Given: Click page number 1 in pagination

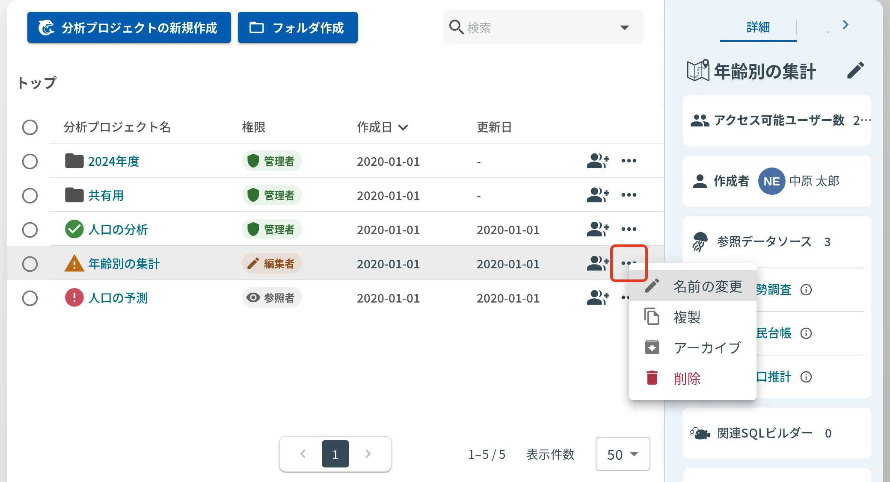Looking at the screenshot, I should click(x=335, y=454).
